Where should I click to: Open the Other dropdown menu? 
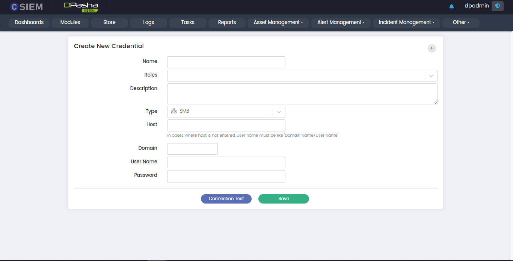coord(461,23)
